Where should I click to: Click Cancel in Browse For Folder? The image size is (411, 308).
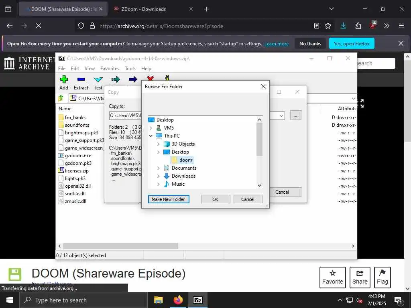[x=248, y=199]
